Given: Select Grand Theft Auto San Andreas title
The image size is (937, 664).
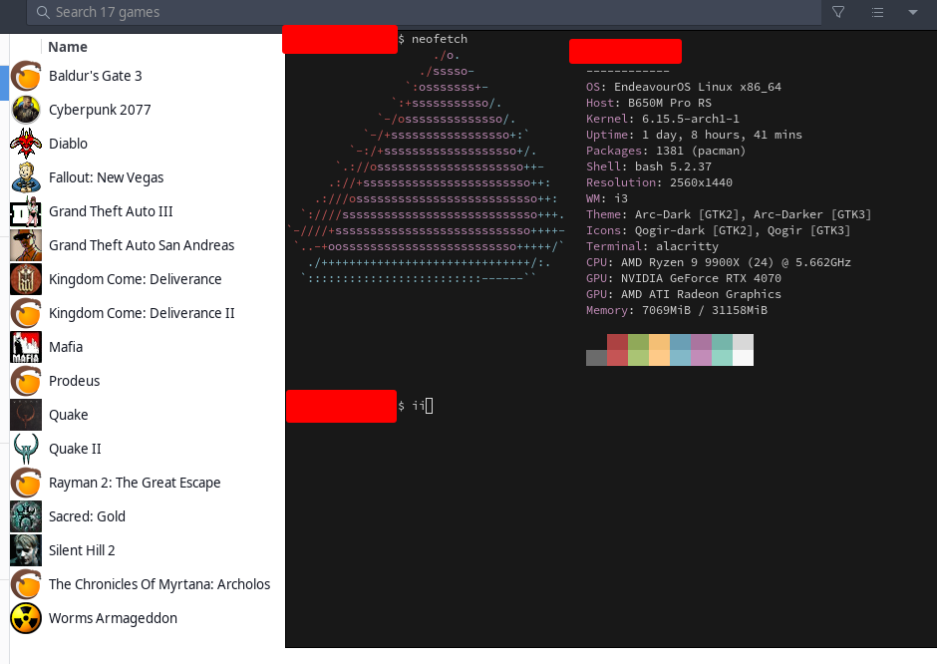Looking at the screenshot, I should coord(142,245).
